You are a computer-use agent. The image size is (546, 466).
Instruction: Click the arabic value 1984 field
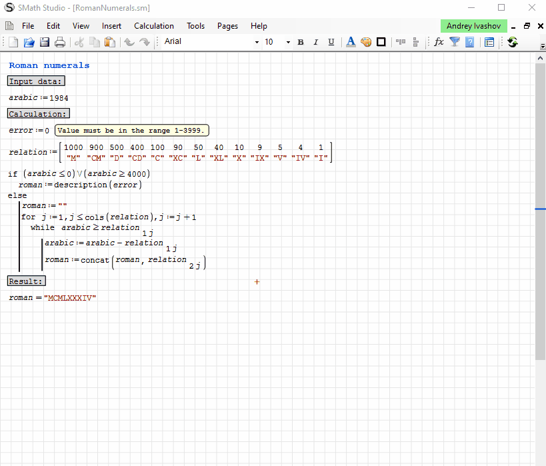click(x=59, y=98)
